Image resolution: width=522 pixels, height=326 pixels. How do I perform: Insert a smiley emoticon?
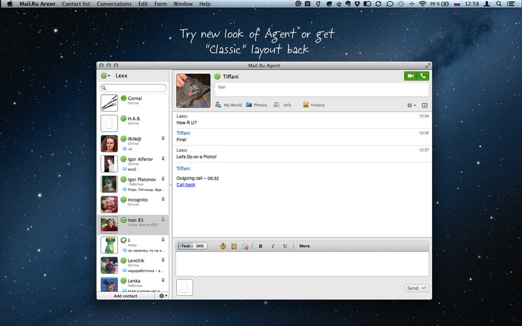(x=223, y=246)
